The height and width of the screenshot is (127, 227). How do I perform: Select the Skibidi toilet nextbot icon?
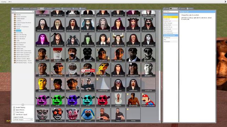pos(118,100)
